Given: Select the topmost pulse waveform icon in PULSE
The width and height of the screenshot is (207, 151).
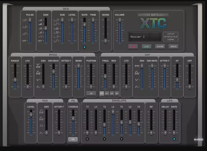Looking at the screenshot, I should click(25, 20).
